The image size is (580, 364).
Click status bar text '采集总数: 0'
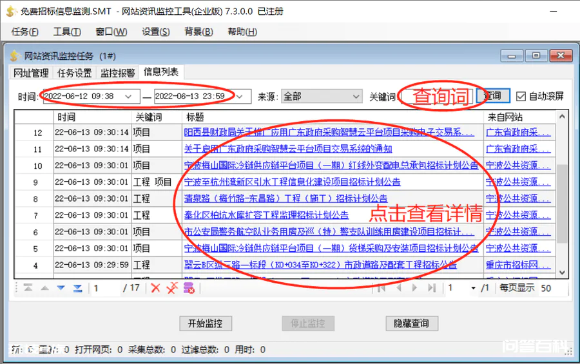coord(151,350)
